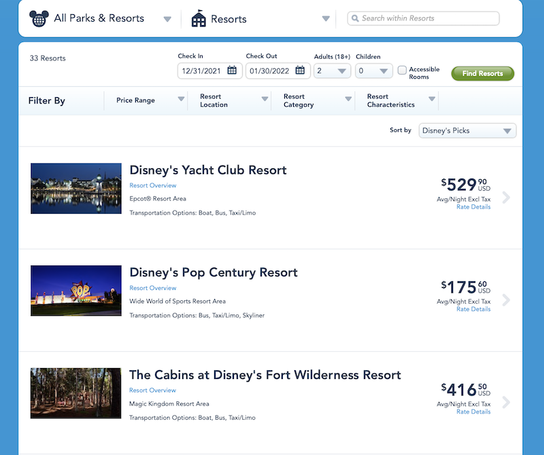Click arrow next to Yacht Club price

pos(505,198)
